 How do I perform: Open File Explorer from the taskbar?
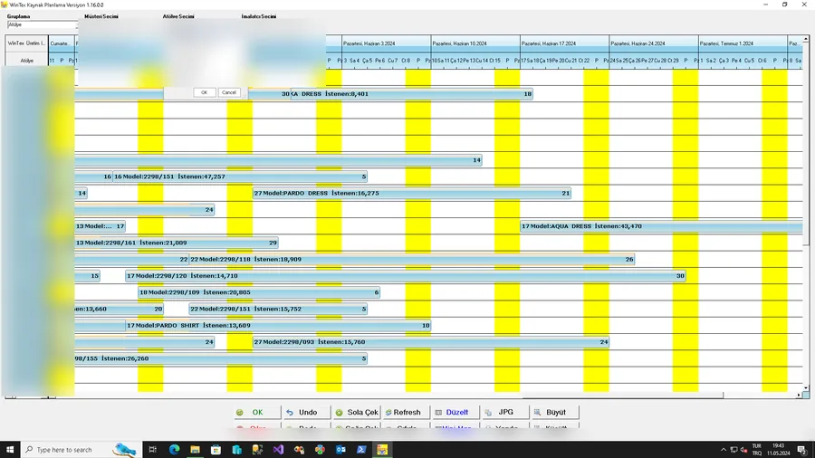(195, 450)
